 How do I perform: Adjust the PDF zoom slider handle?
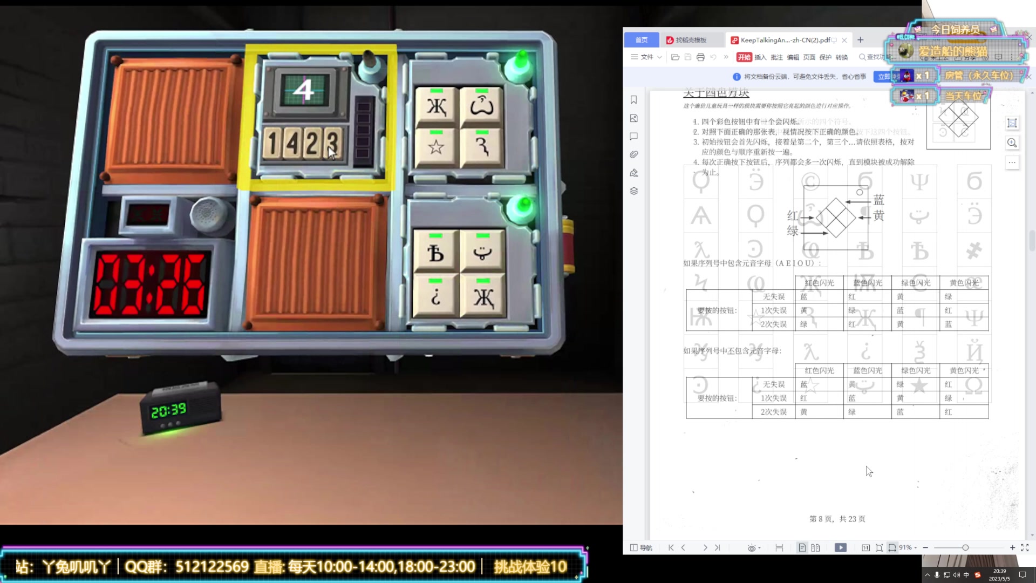(965, 547)
